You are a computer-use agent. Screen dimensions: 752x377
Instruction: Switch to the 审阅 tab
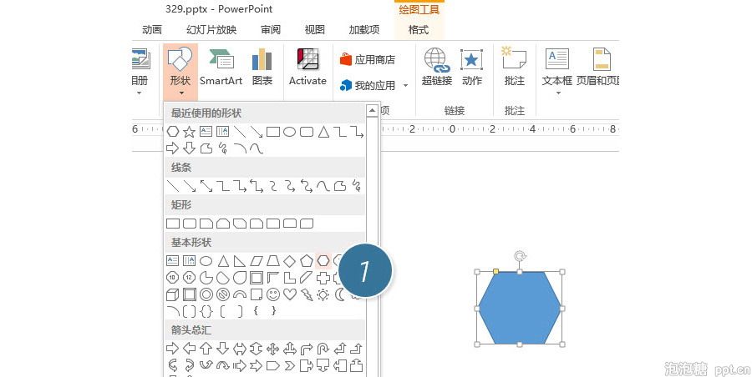[271, 30]
